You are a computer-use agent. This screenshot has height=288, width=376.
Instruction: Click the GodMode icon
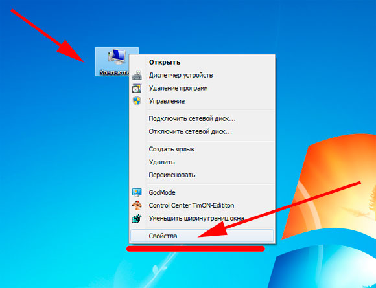[137, 192]
